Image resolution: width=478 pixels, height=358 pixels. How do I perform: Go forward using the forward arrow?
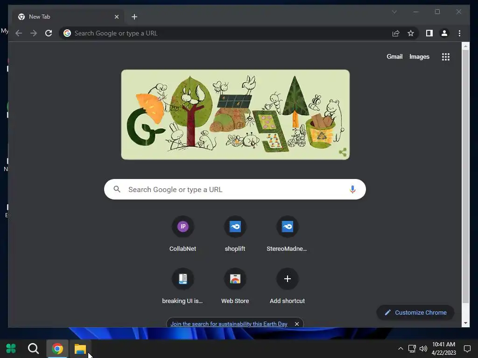click(x=34, y=33)
